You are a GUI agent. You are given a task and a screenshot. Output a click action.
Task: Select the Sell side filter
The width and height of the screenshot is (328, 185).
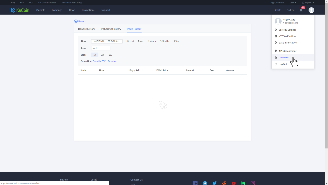102,55
